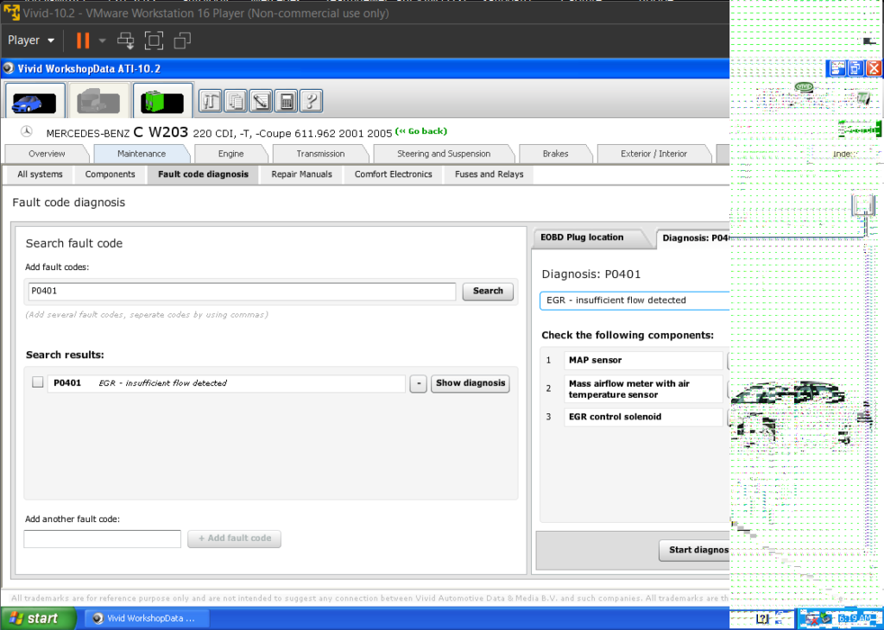Expand the pause button power options arrow
This screenshot has width=884, height=630.
coord(102,41)
